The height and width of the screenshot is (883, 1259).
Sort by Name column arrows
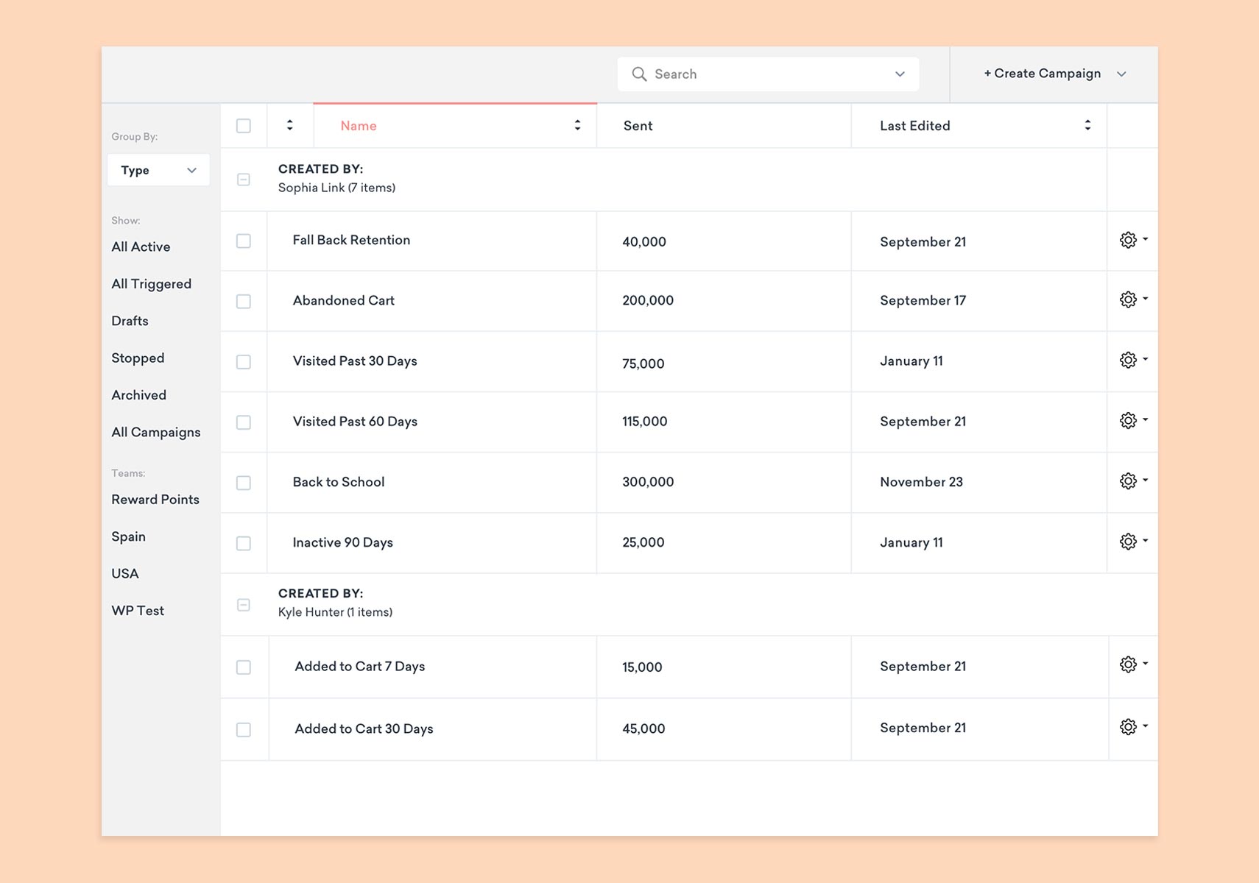coord(577,126)
